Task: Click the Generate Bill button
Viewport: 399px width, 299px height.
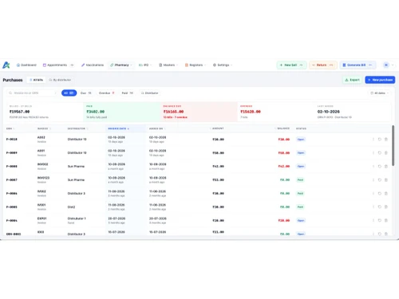Action: 358,65
